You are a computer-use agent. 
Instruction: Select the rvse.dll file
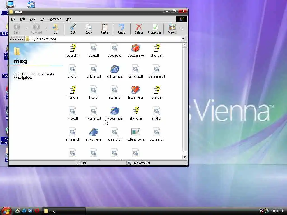(x=73, y=114)
